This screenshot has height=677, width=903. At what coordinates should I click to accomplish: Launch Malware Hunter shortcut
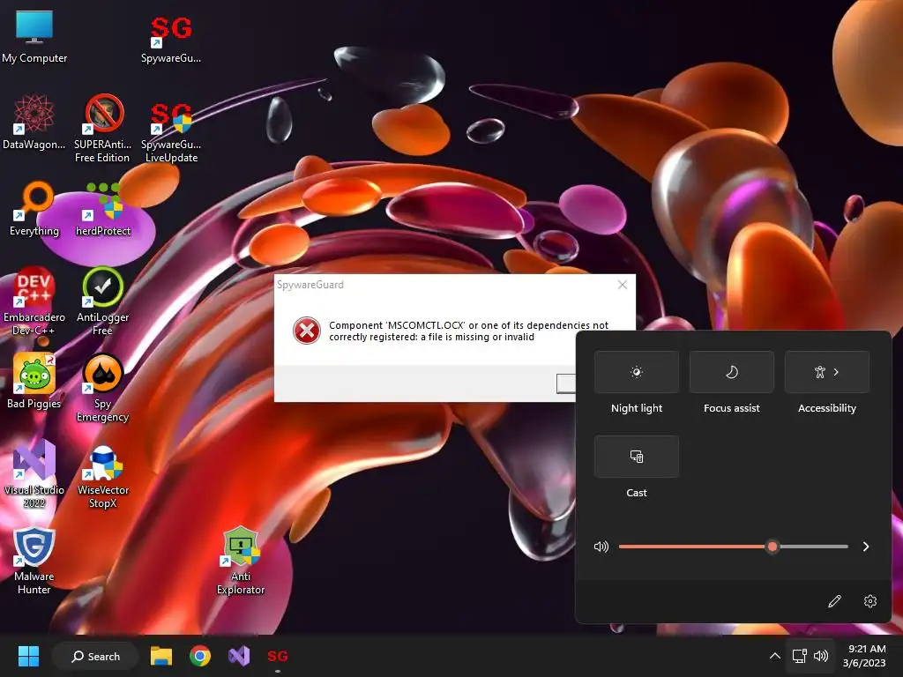[x=34, y=561]
